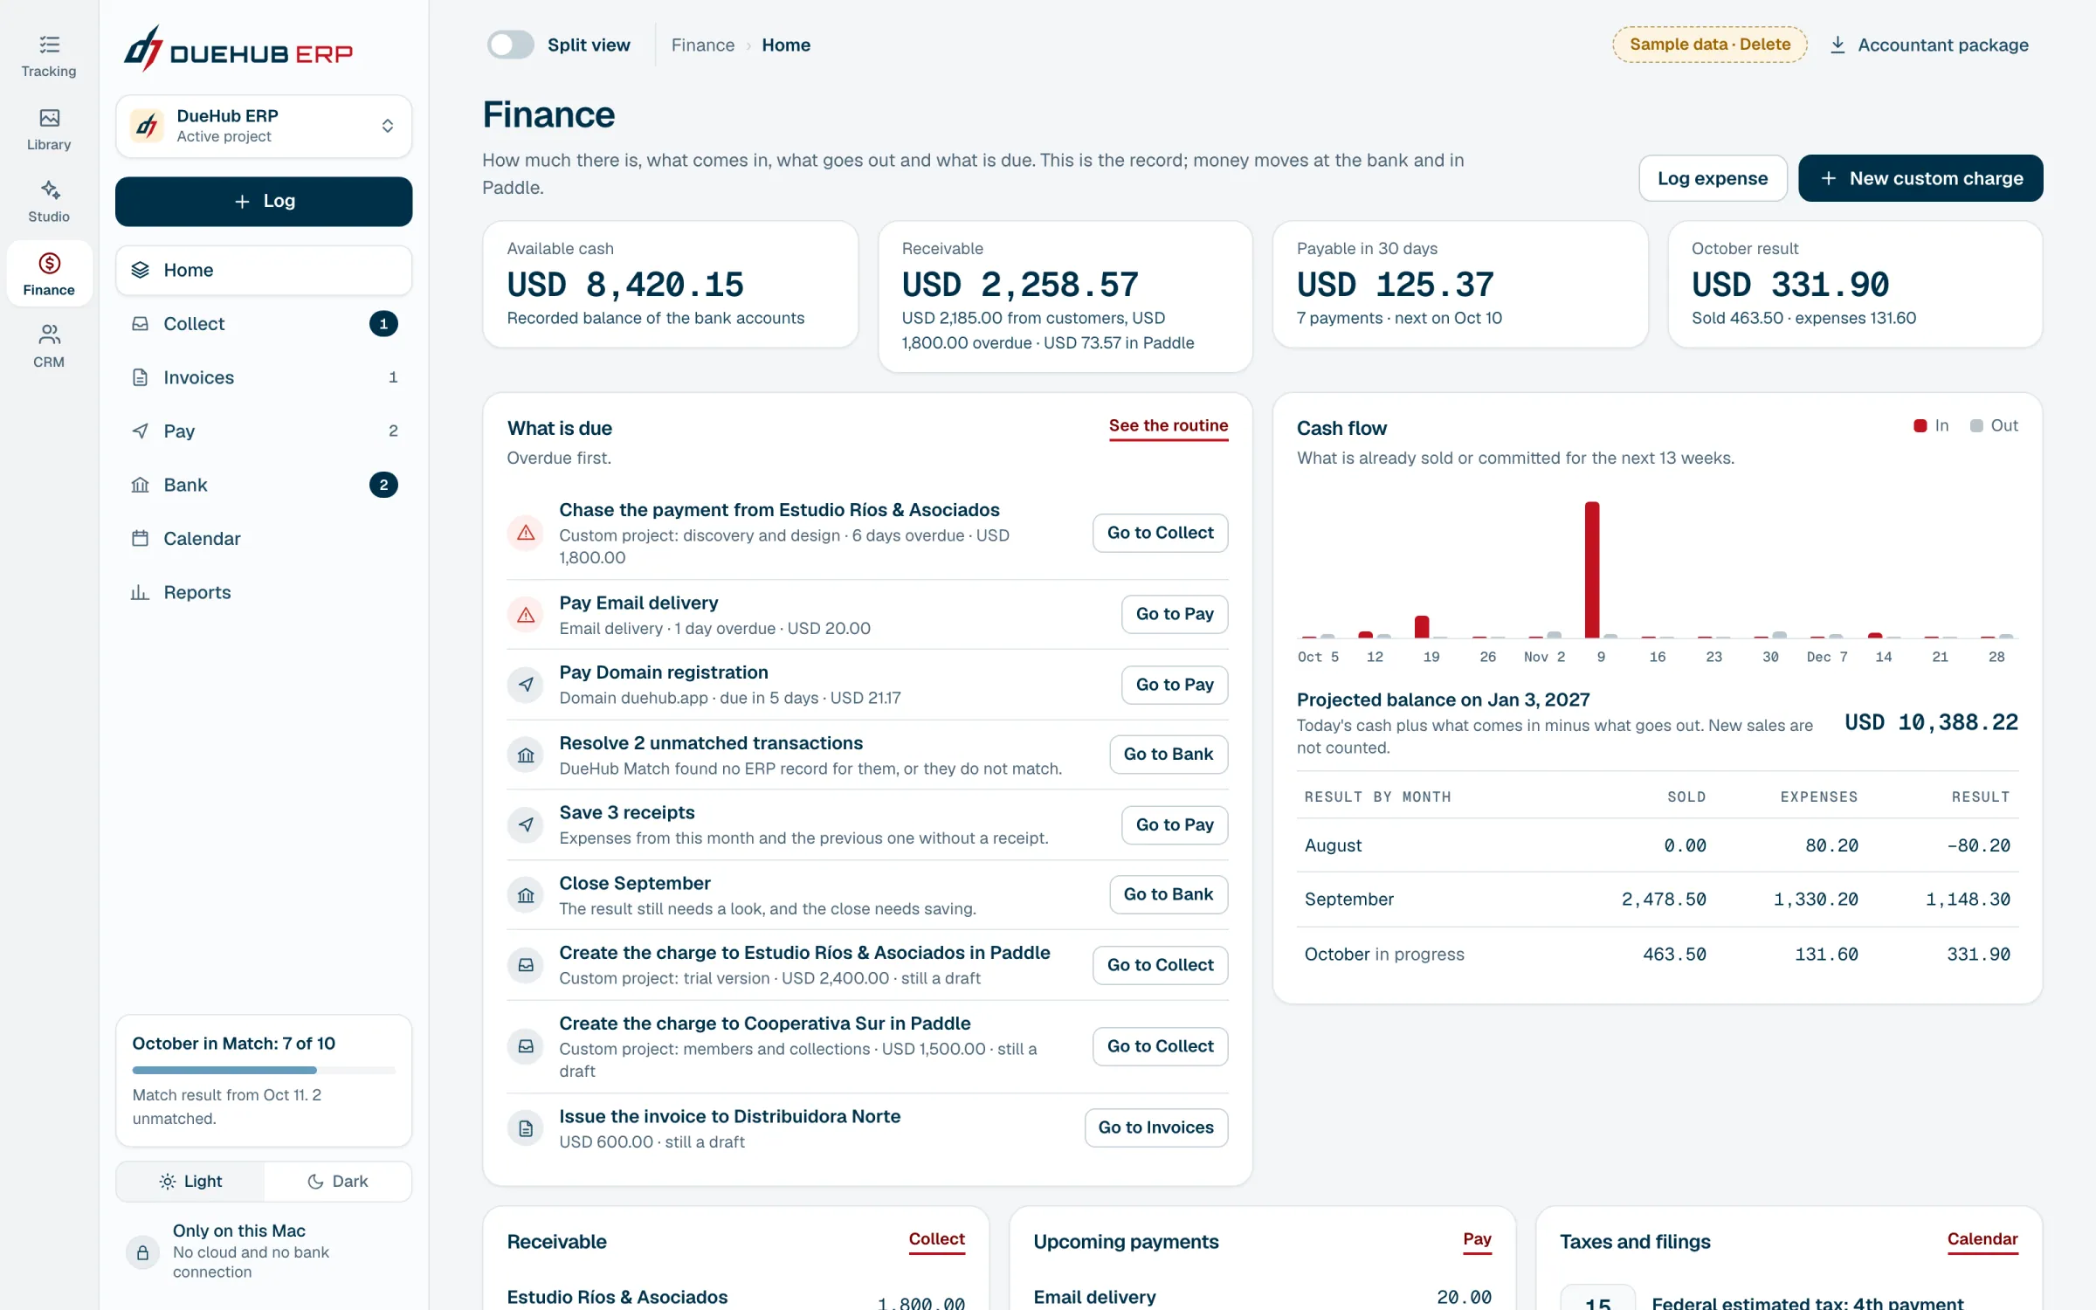Open Invoices in the sidebar
The image size is (2096, 1310).
point(264,377)
